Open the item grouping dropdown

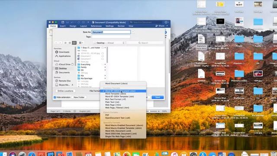pyautogui.click(x=81, y=43)
